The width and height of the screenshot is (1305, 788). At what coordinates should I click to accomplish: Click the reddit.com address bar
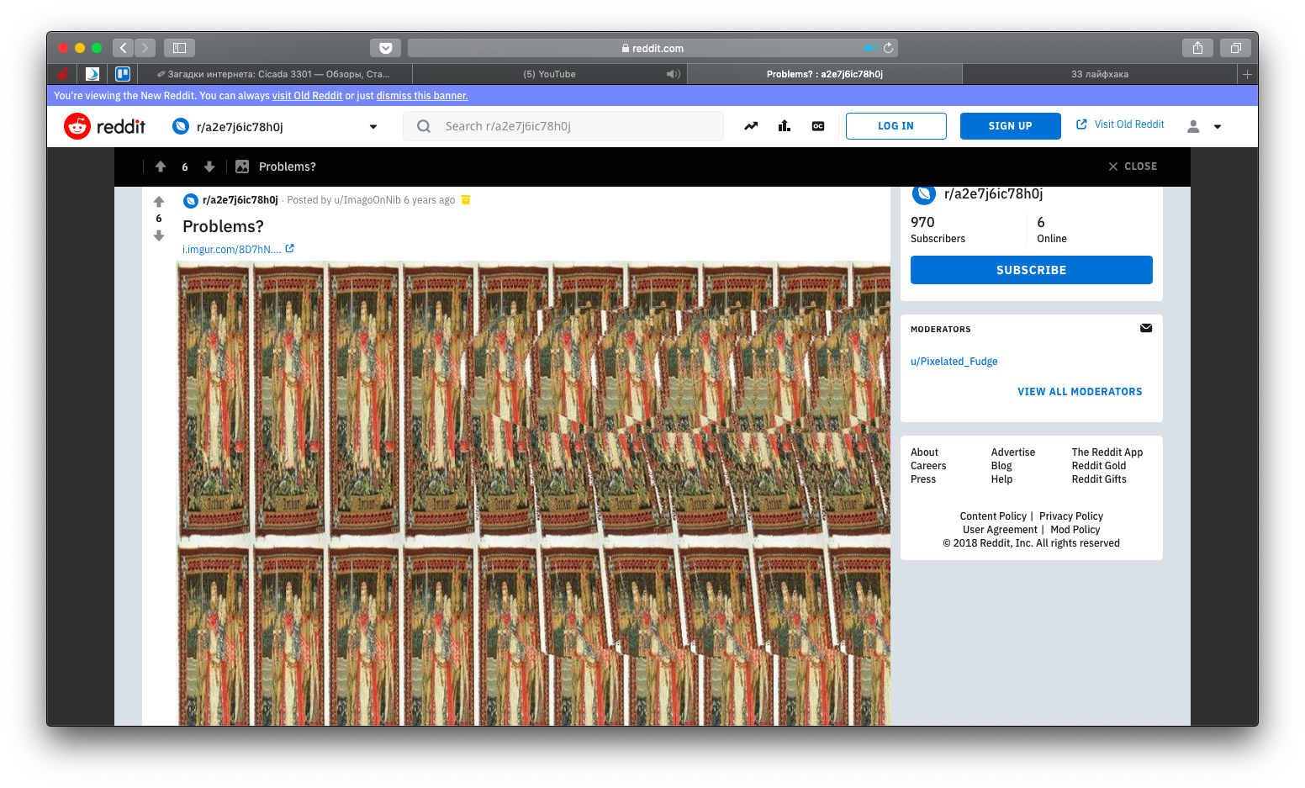652,48
